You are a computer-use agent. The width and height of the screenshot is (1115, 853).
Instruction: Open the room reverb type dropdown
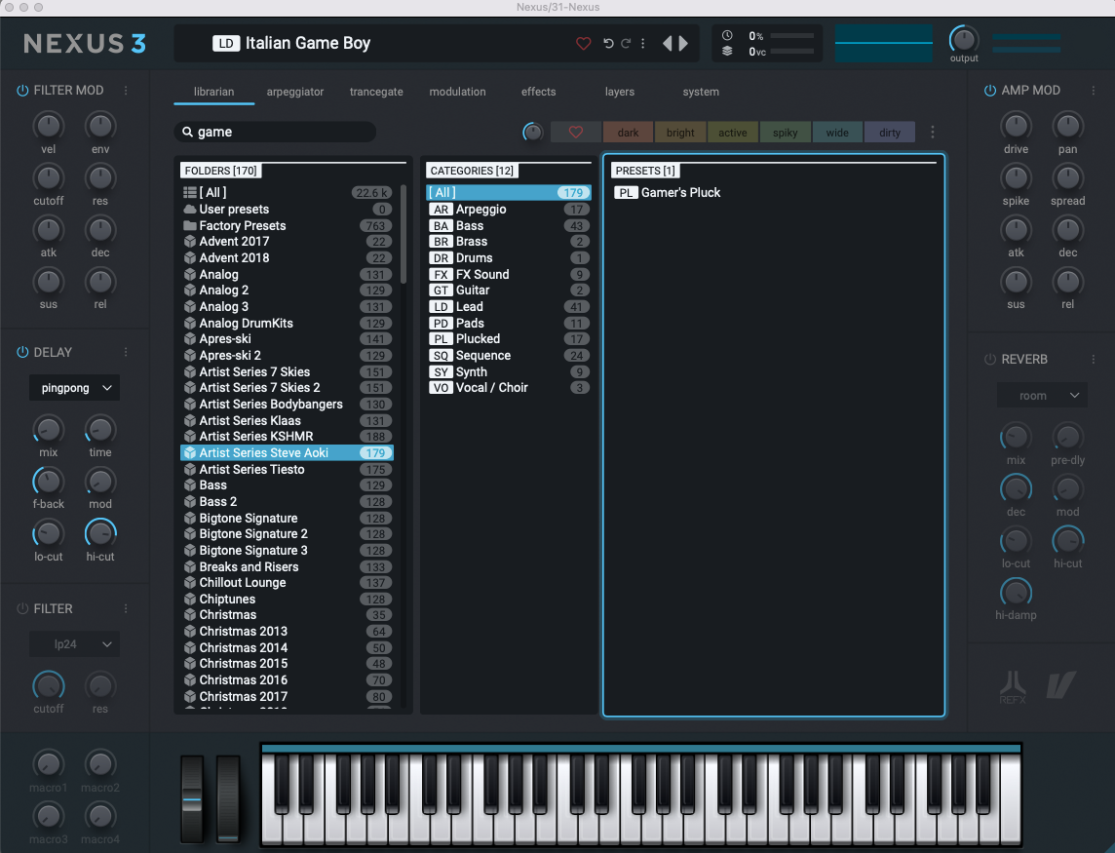[1042, 396]
